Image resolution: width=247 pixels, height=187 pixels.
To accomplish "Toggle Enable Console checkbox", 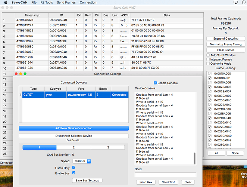I will (x=155, y=83).
